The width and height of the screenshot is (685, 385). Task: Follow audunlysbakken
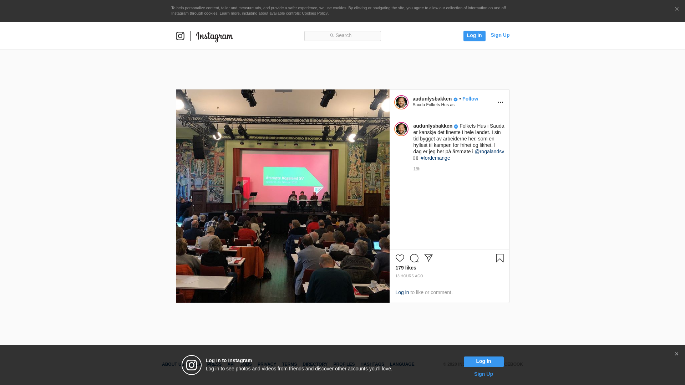click(x=470, y=99)
